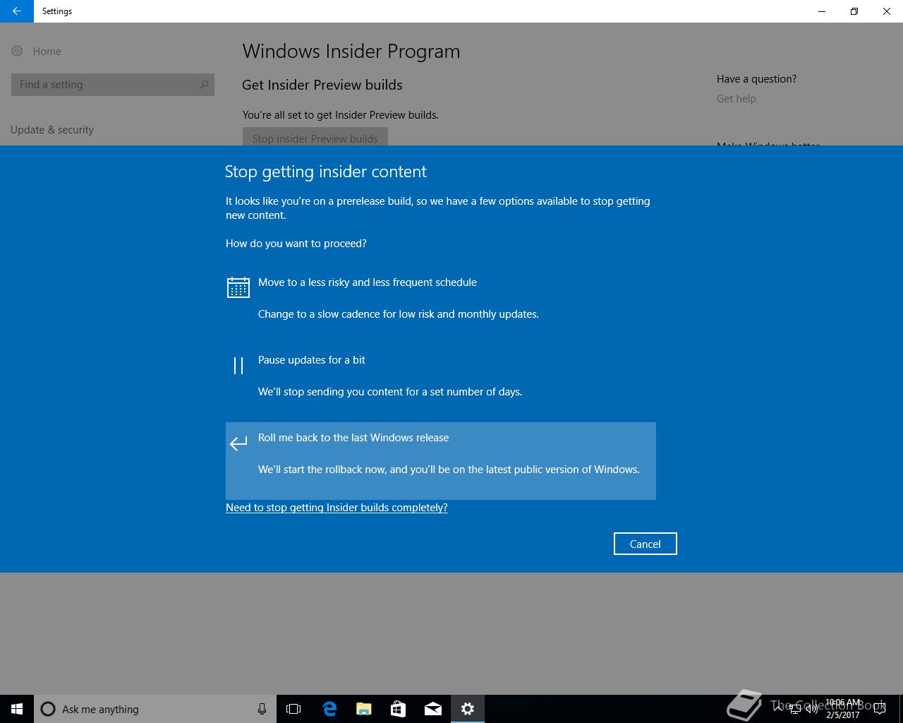903x723 pixels.
Task: Click the Find a setting search box
Action: pyautogui.click(x=113, y=85)
